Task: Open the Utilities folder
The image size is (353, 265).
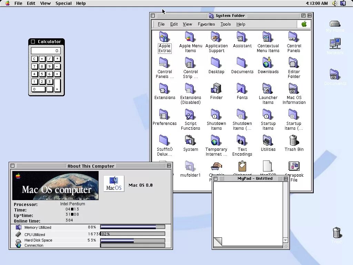Action: pos(268,140)
